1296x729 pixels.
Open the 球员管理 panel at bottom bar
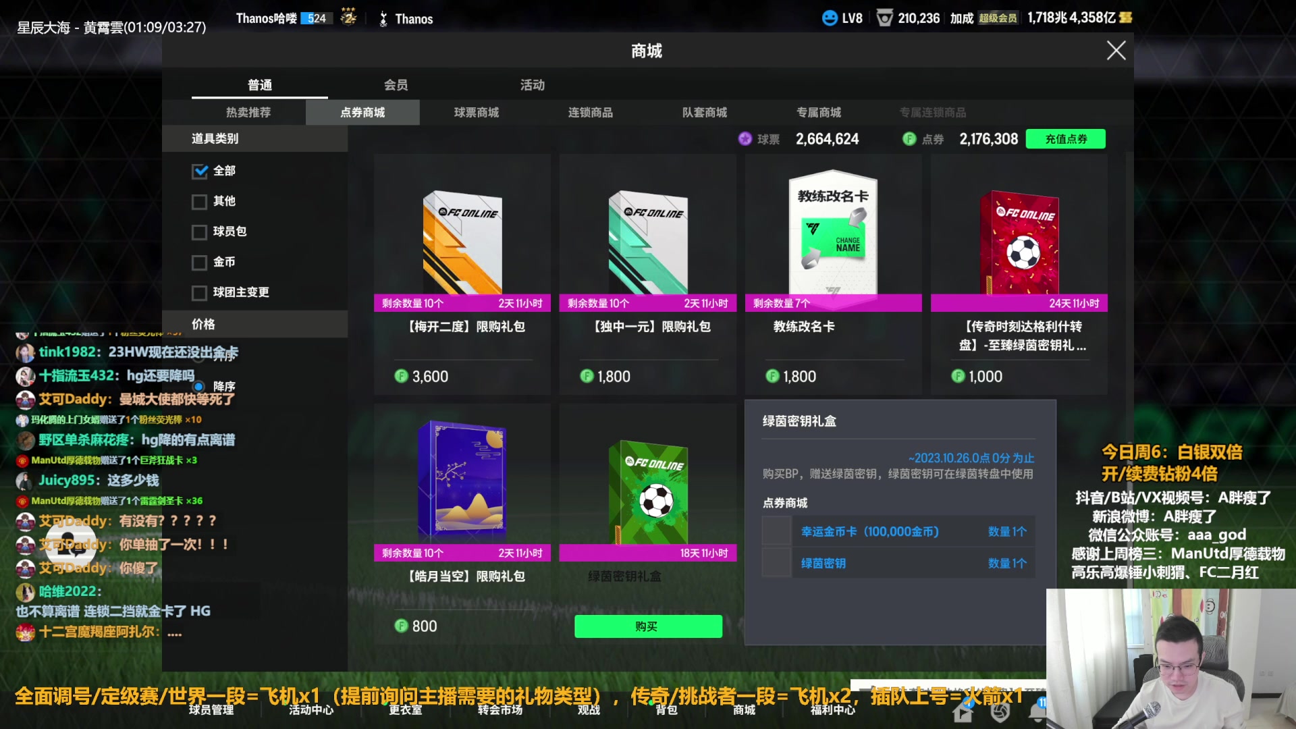pyautogui.click(x=211, y=710)
